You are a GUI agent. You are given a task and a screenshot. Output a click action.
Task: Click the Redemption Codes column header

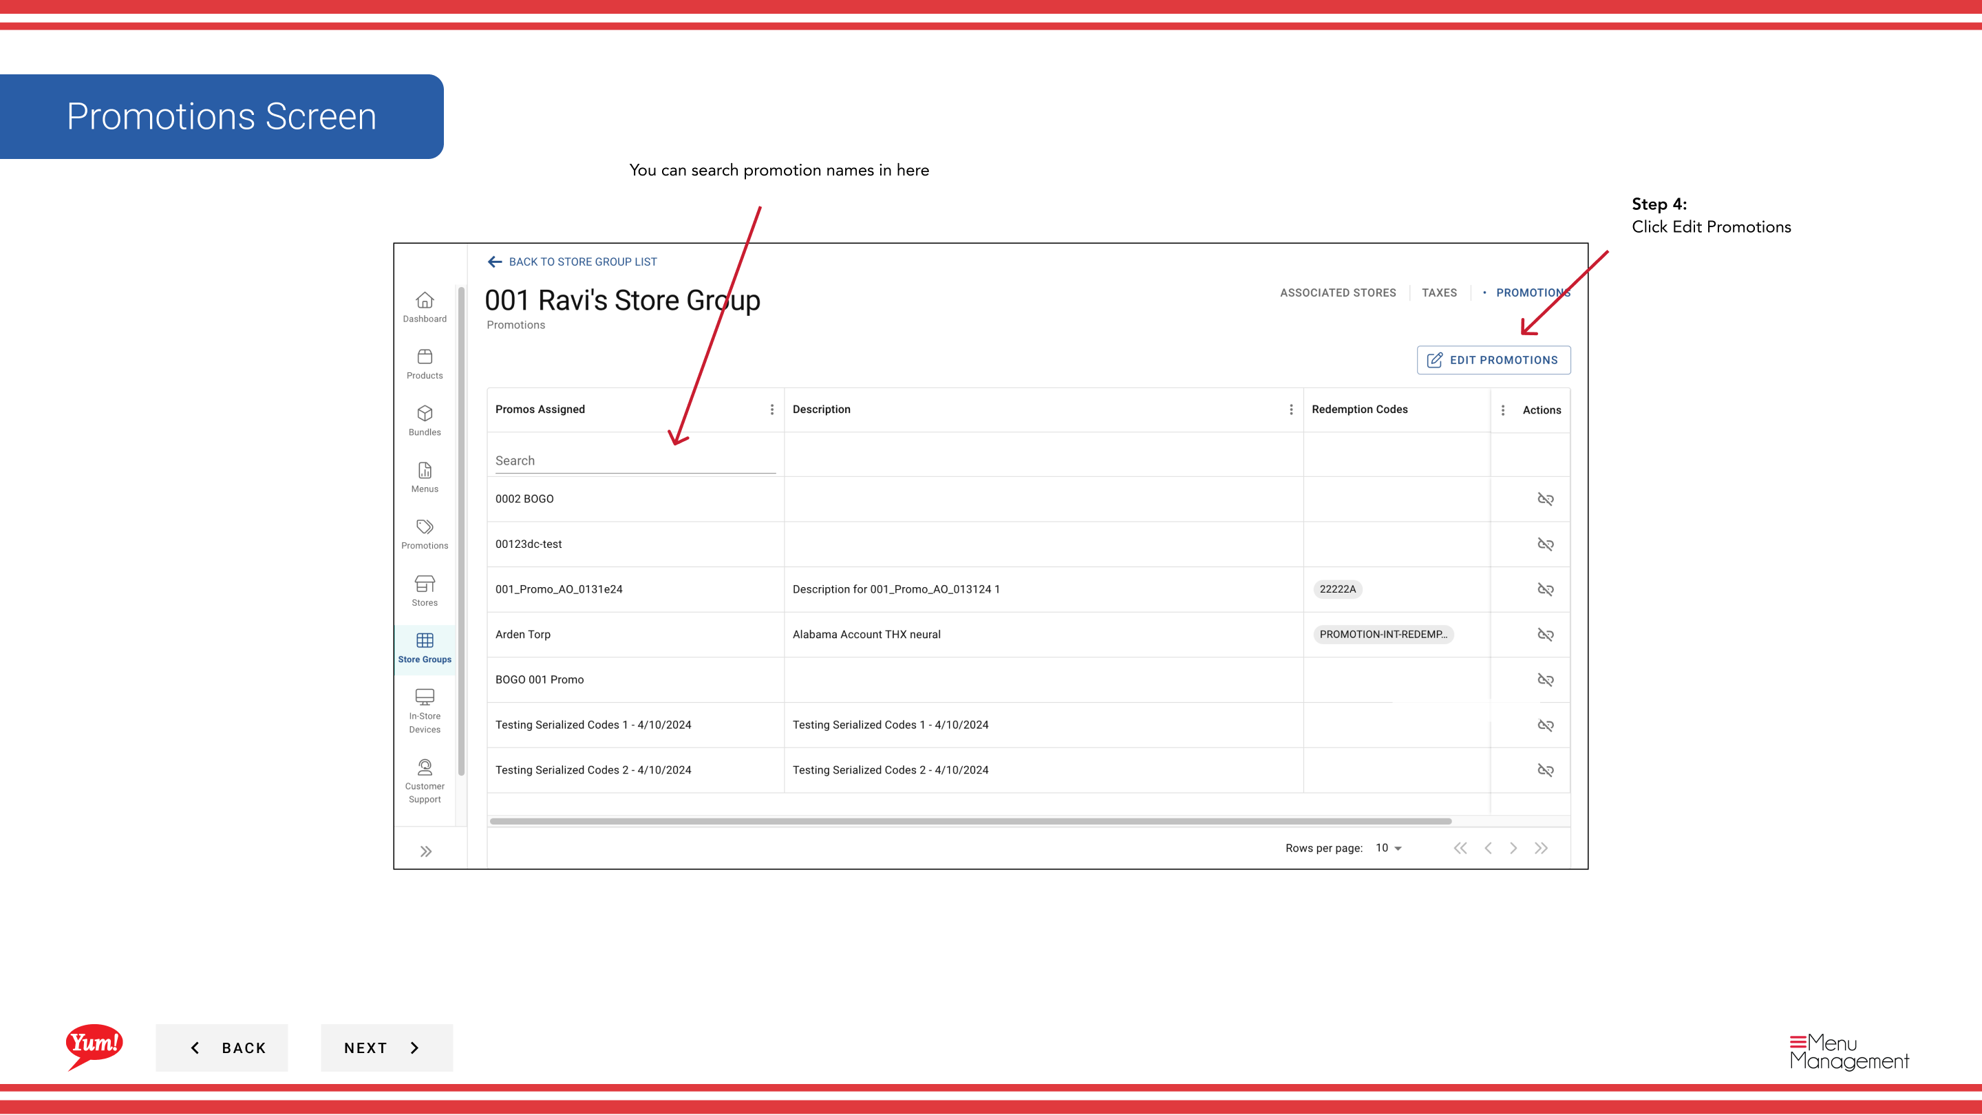click(1360, 410)
